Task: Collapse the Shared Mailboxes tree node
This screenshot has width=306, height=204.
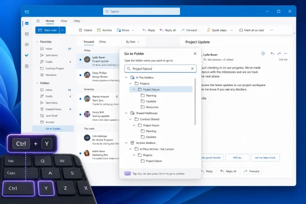Action: tap(126, 113)
